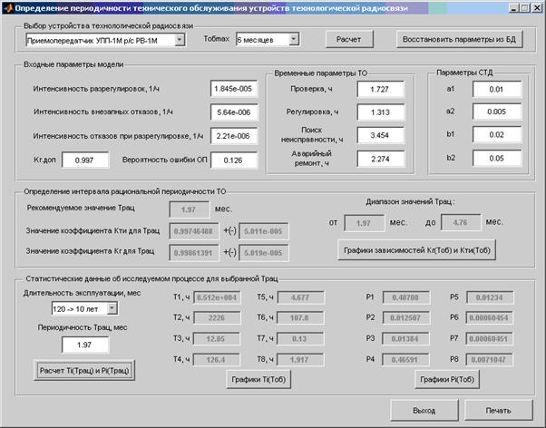Show Графики Ti(Тоб) plots

(259, 381)
